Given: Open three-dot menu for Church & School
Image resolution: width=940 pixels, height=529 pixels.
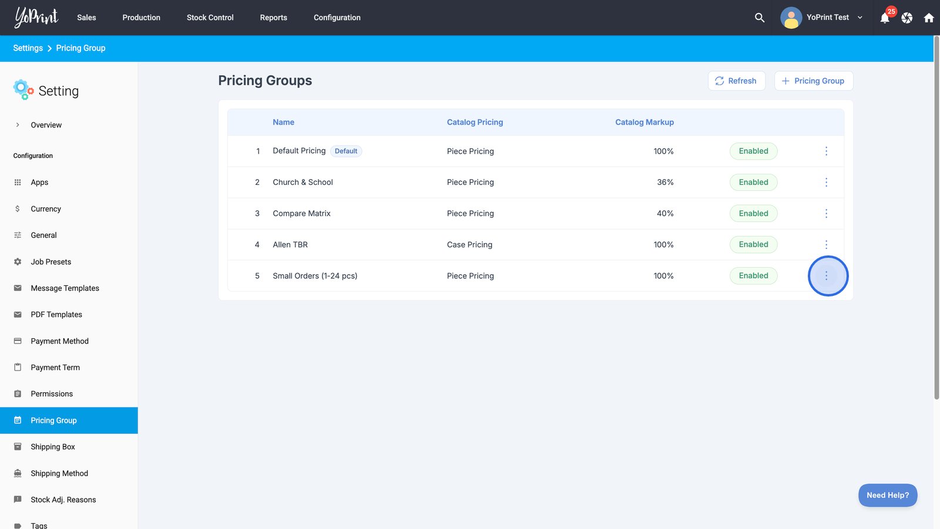Looking at the screenshot, I should coord(826,183).
